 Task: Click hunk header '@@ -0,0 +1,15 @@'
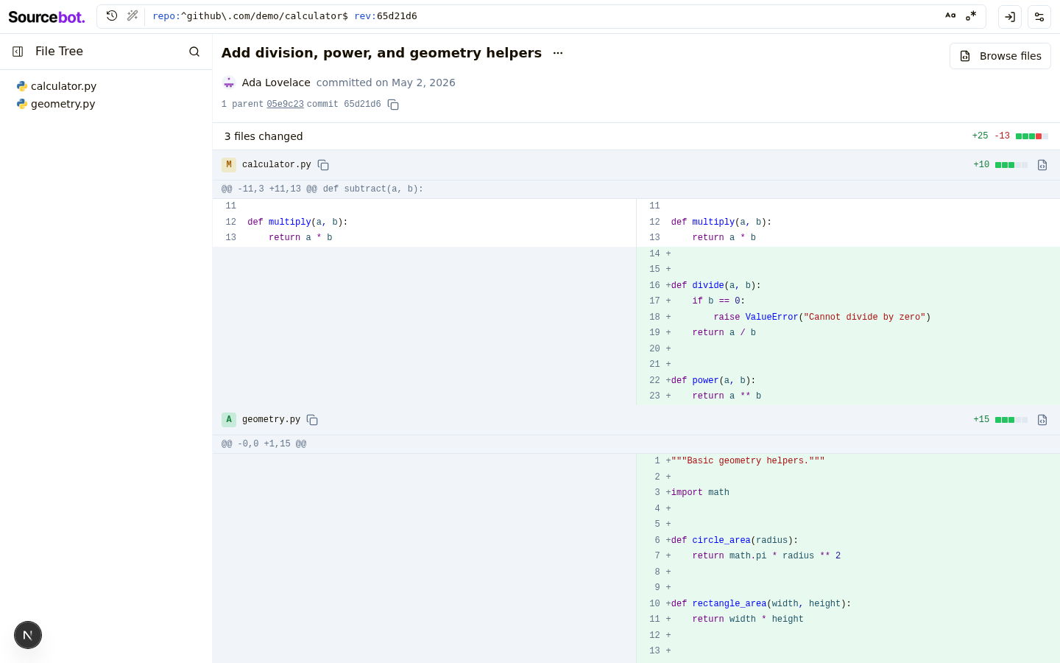[264, 444]
